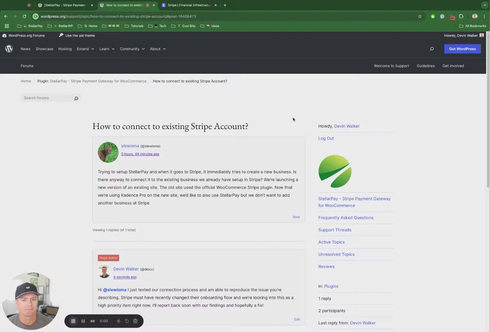Reload the page

tap(24, 16)
